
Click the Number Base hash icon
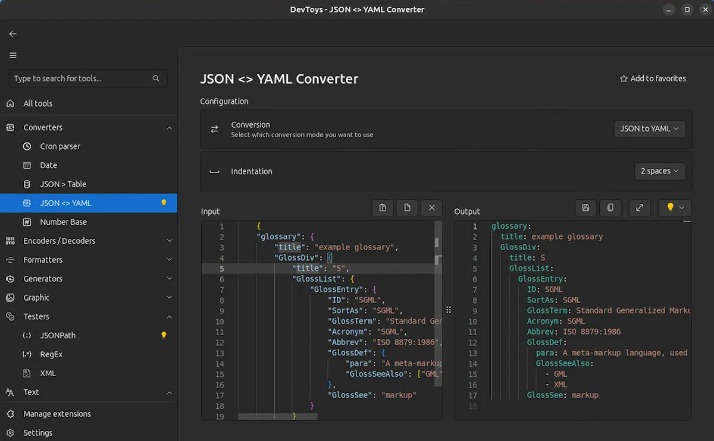[x=27, y=222]
